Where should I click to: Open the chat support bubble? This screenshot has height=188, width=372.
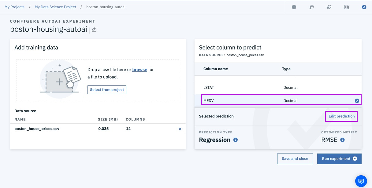point(361,181)
